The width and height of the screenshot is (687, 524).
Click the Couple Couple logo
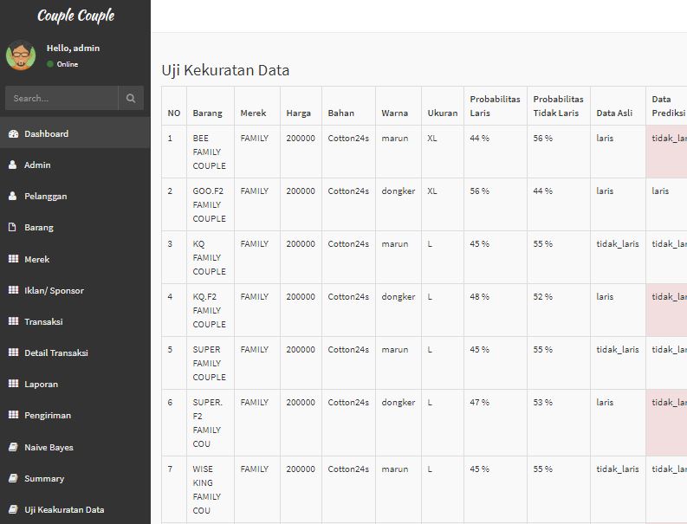tap(75, 16)
